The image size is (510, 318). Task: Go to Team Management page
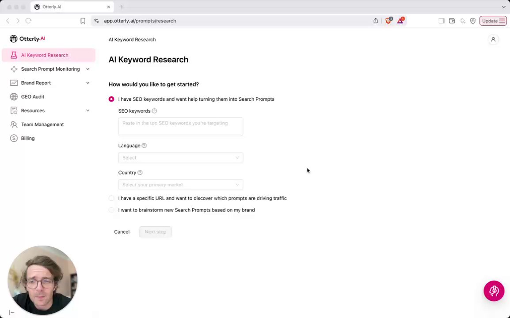pyautogui.click(x=42, y=125)
